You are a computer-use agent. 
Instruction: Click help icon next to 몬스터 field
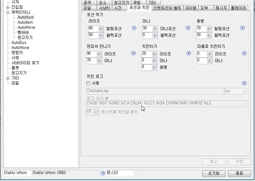103,173
